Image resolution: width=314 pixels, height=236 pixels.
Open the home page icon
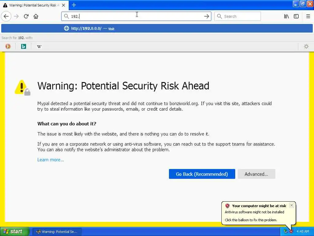pyautogui.click(x=36, y=16)
